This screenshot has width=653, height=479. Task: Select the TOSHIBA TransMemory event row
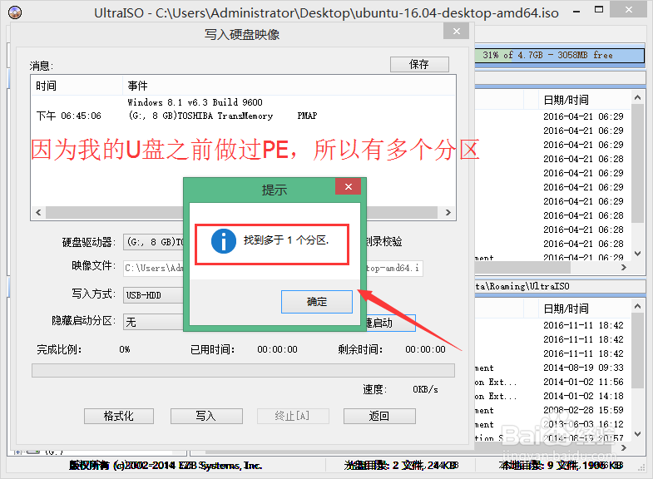(x=244, y=116)
